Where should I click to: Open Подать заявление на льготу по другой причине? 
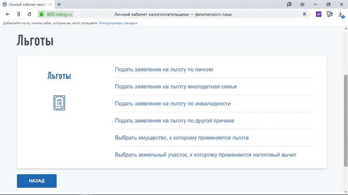tap(174, 121)
